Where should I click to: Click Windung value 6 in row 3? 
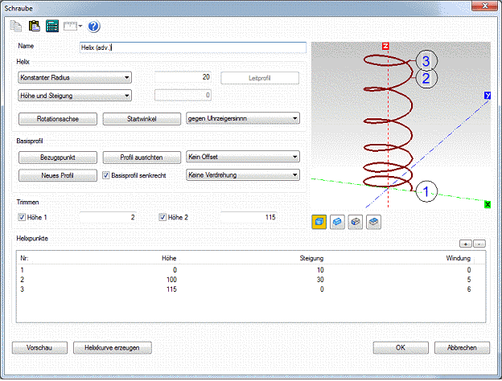coord(469,289)
